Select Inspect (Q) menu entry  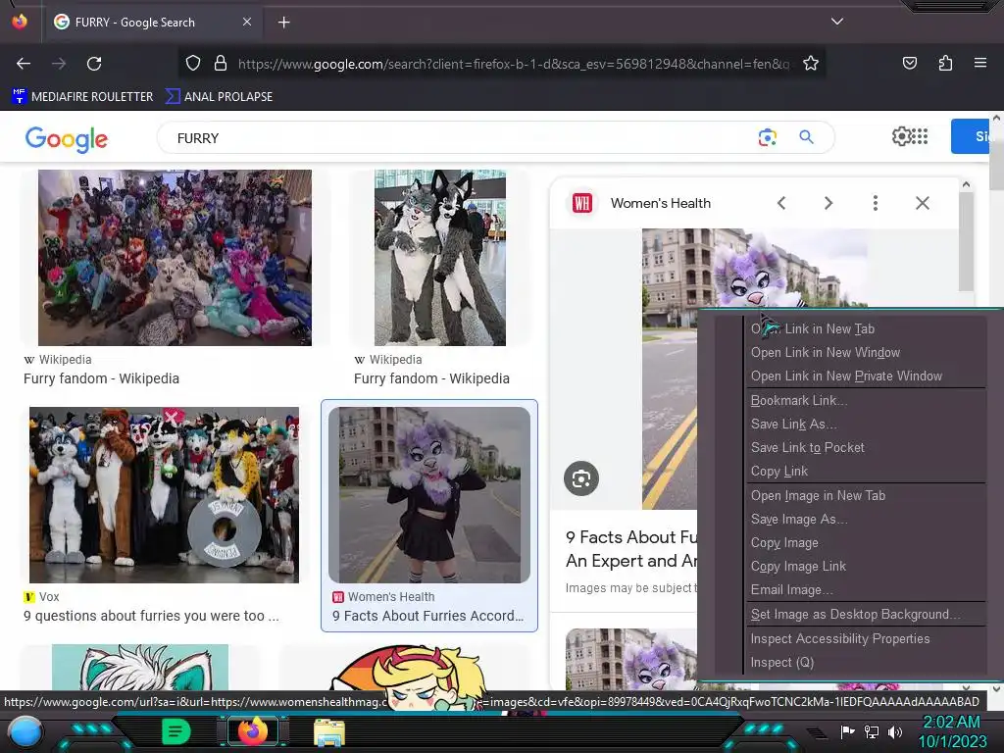[782, 663]
